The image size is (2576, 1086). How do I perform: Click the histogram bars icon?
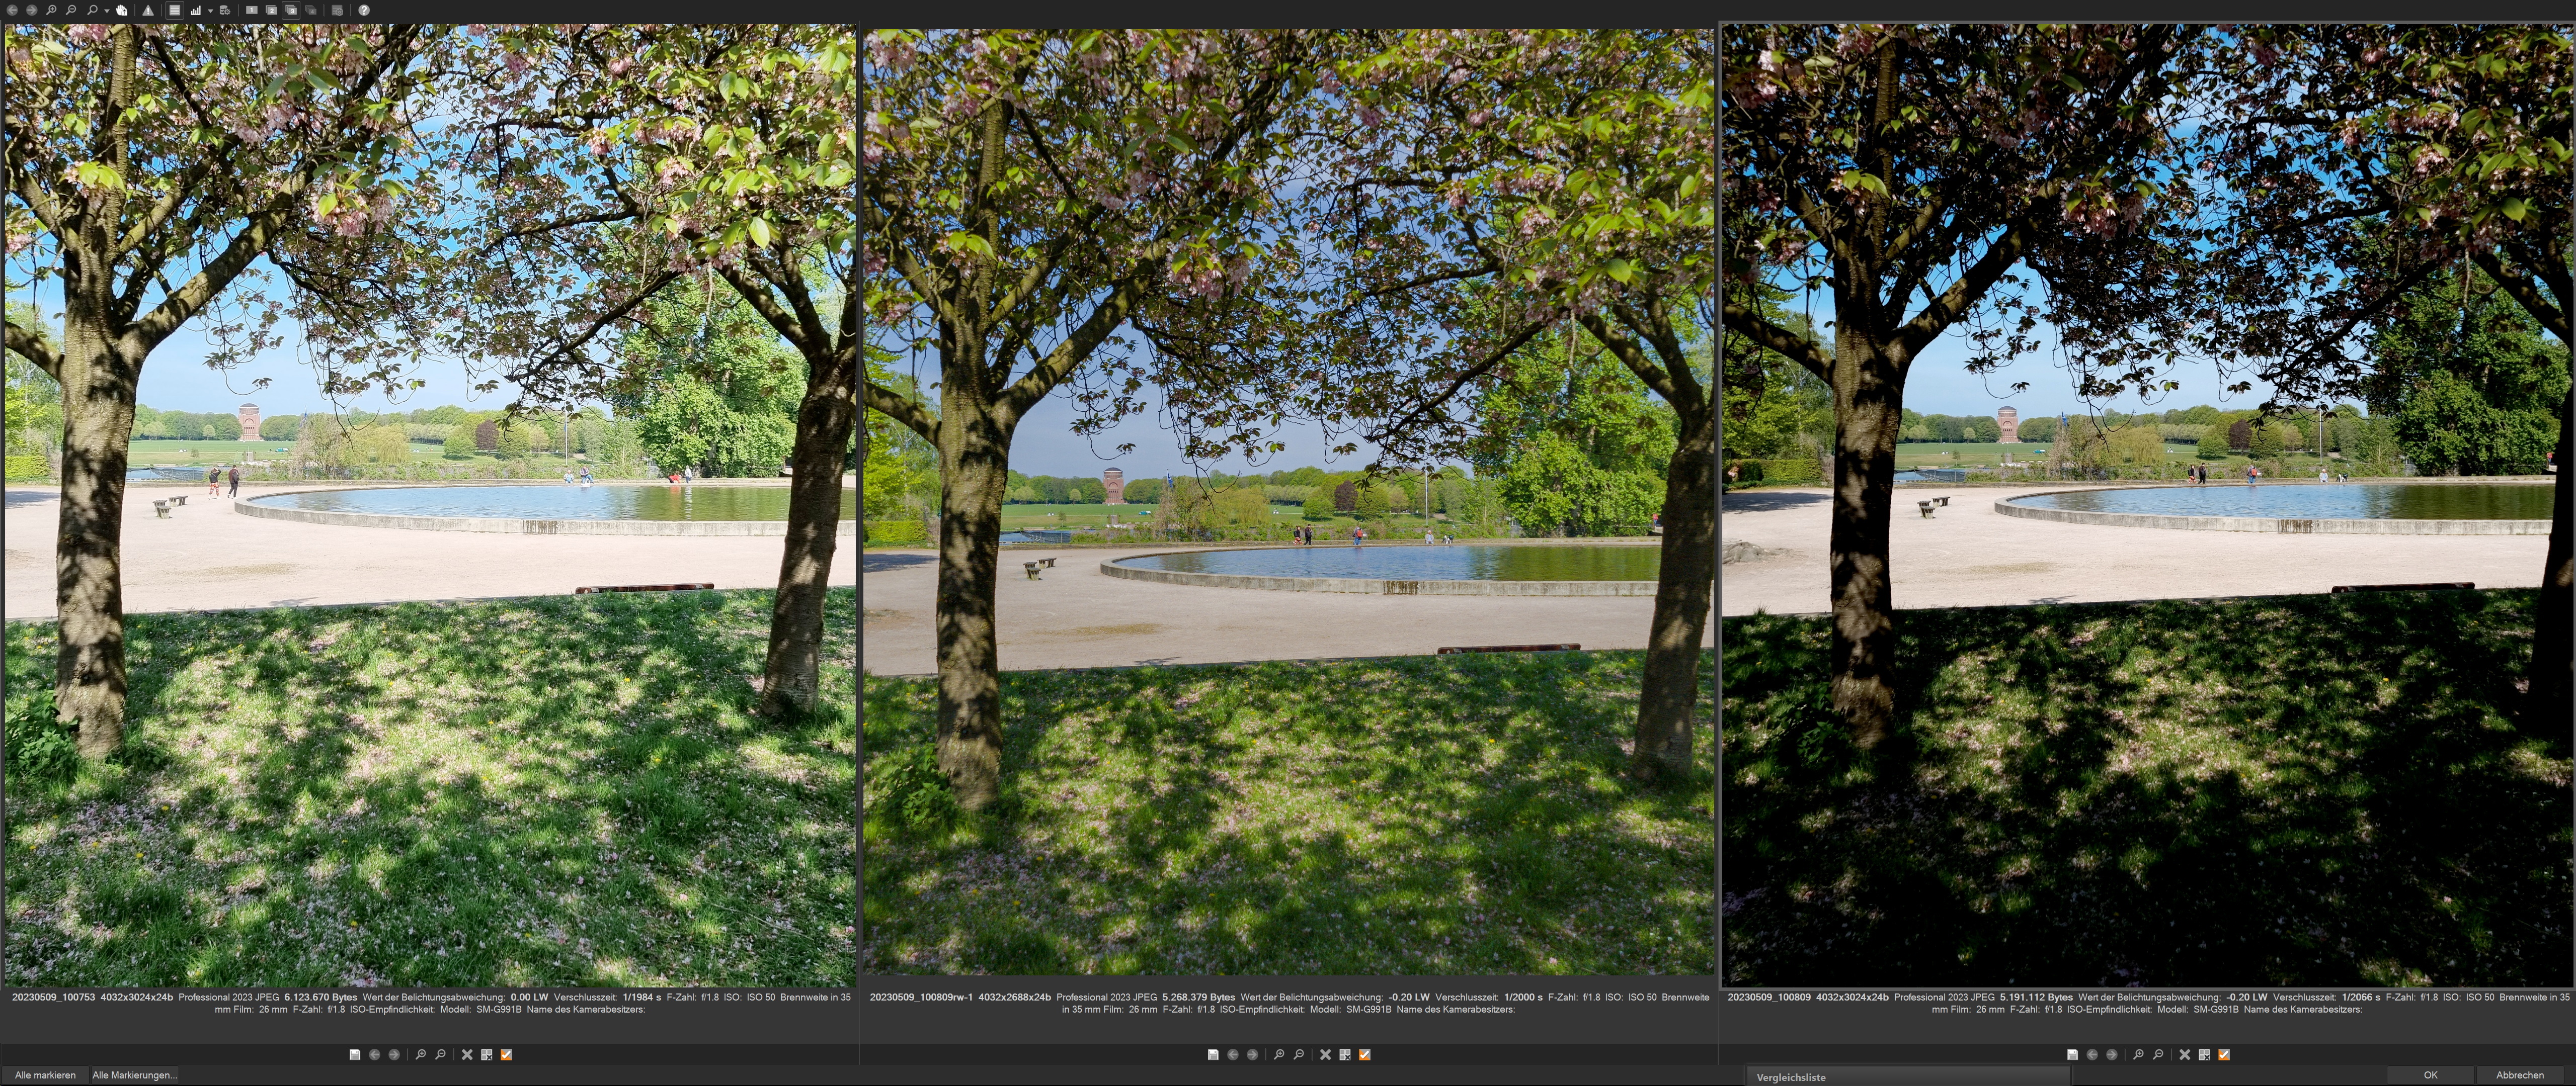[196, 10]
